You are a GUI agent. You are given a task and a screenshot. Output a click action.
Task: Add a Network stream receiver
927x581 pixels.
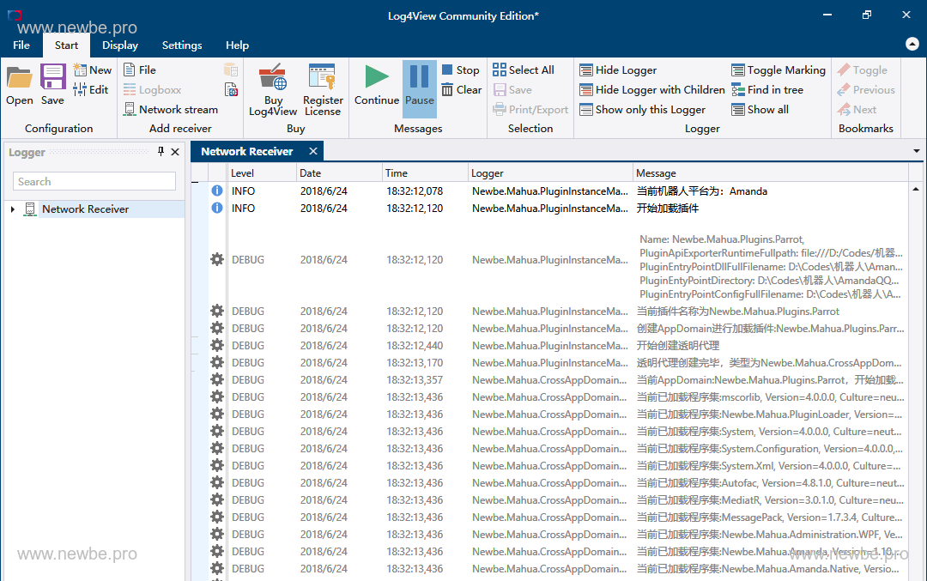(170, 110)
